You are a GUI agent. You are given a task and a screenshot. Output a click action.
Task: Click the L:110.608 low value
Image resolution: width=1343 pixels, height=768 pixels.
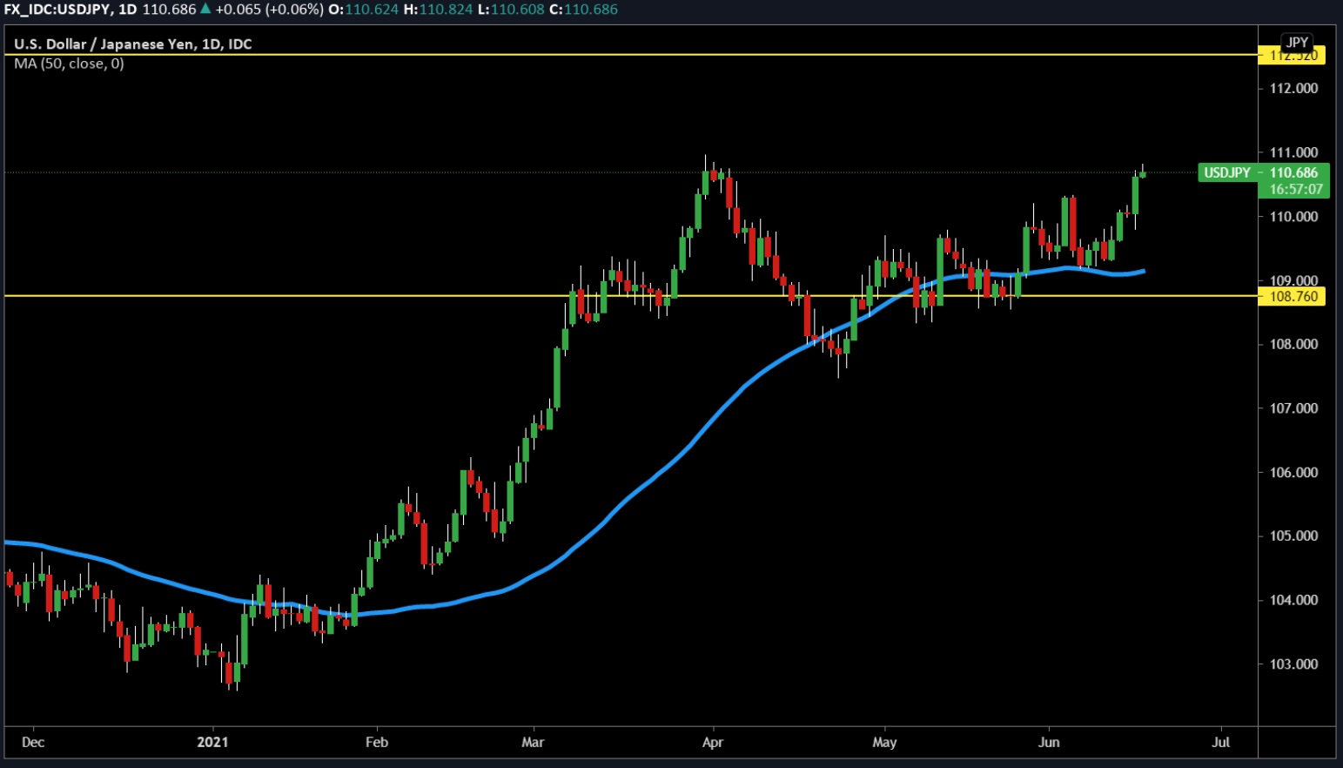coord(511,10)
